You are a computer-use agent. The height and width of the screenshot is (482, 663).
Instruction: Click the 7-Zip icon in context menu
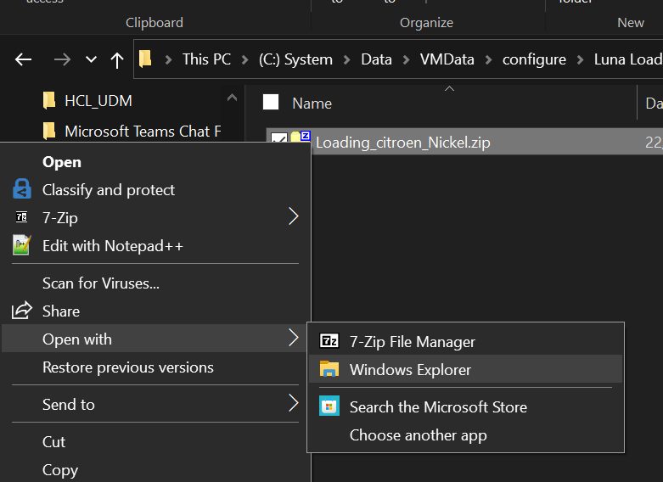(x=21, y=217)
